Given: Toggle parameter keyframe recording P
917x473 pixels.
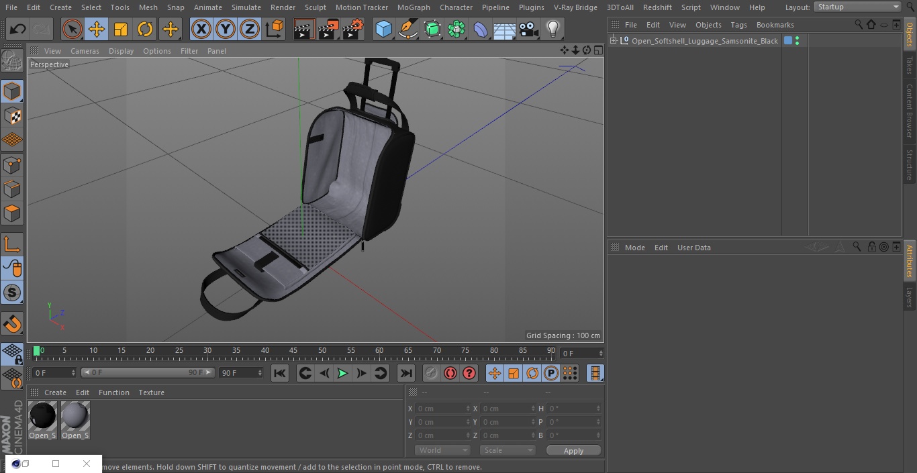Looking at the screenshot, I should click(551, 373).
